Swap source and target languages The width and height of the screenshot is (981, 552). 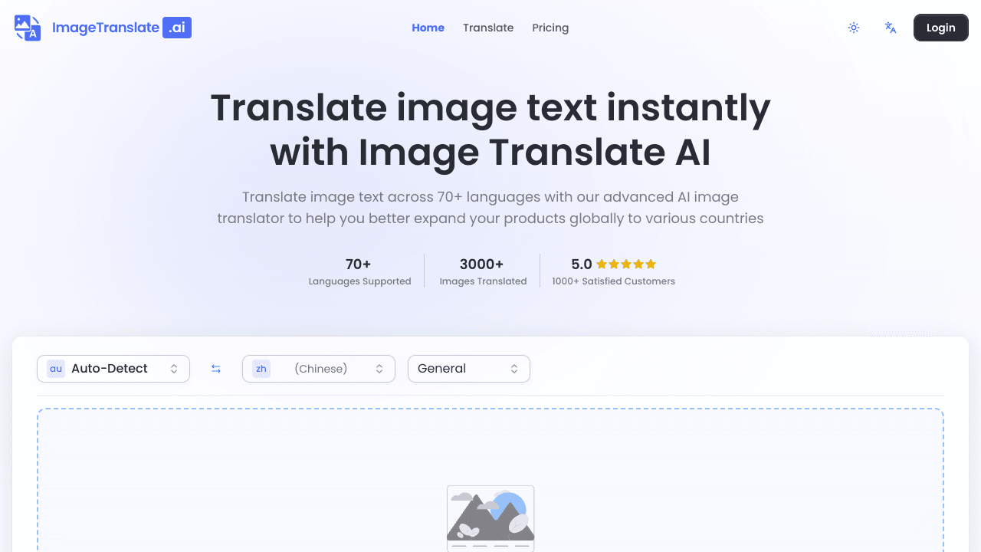point(216,369)
